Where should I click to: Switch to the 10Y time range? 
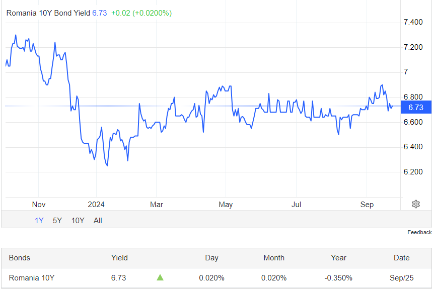click(x=78, y=221)
